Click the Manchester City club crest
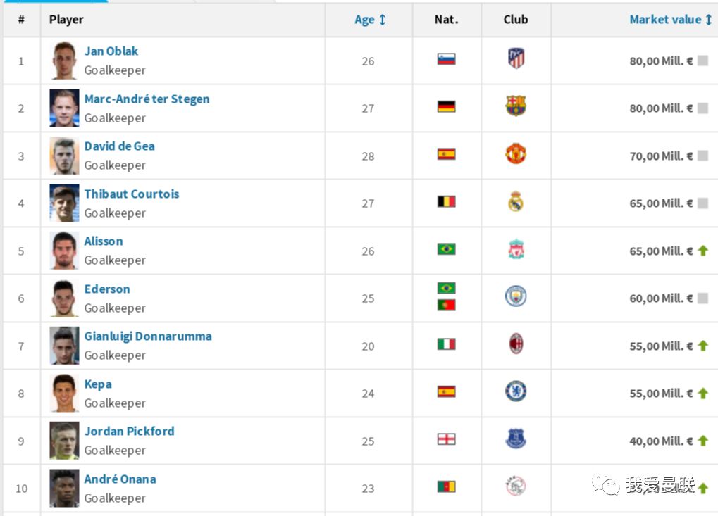This screenshot has width=718, height=516. [x=516, y=296]
